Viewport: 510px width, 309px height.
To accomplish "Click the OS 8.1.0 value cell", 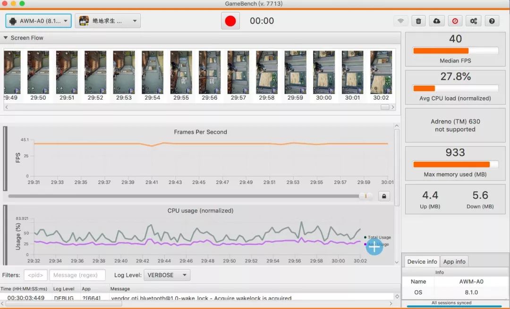I will coord(471,292).
